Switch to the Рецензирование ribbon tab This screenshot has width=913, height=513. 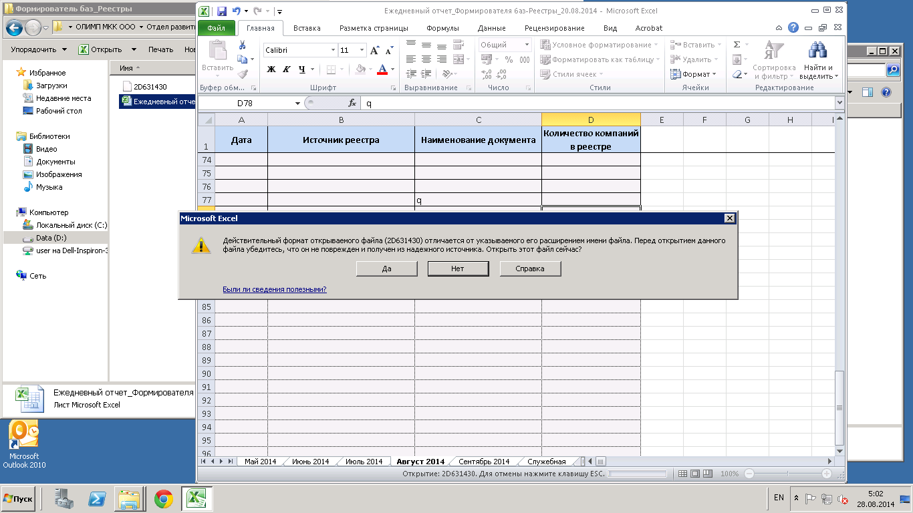[555, 28]
